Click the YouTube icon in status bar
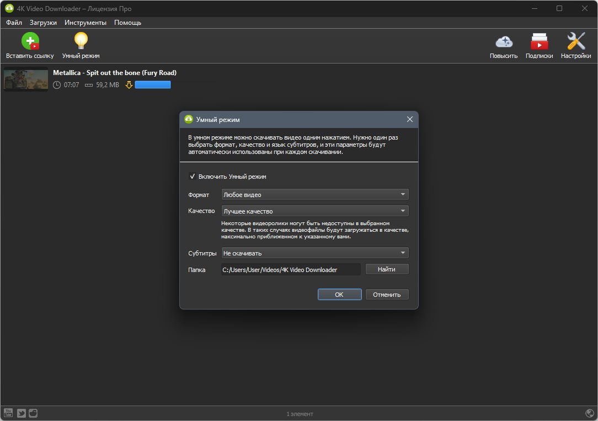598x421 pixels. 8,413
